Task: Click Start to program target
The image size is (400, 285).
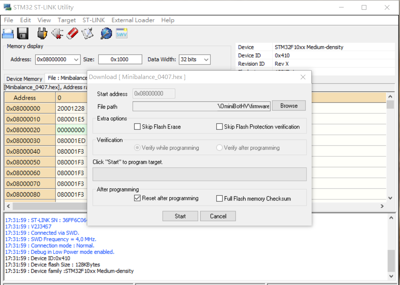Action: pyautogui.click(x=180, y=216)
